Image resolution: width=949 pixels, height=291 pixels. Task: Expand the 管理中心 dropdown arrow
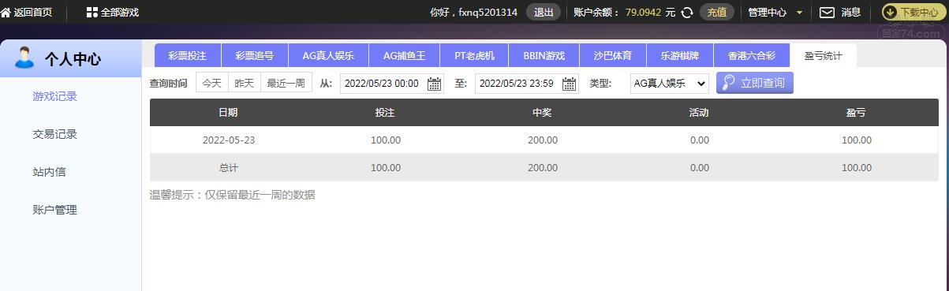click(799, 13)
